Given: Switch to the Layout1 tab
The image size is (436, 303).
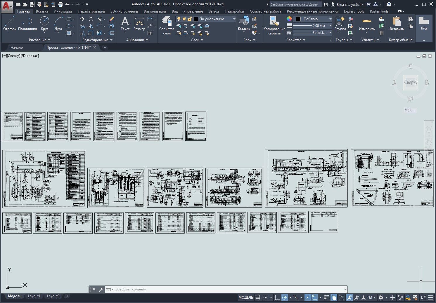Looking at the screenshot, I should click(34, 296).
